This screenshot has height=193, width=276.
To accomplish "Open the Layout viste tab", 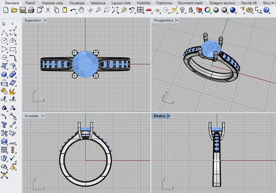I will click(x=121, y=3).
